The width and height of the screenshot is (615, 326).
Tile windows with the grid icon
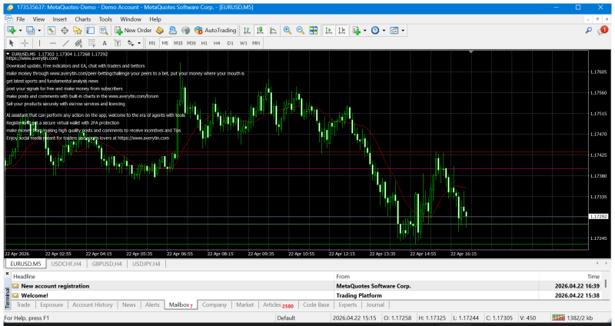[x=313, y=30]
